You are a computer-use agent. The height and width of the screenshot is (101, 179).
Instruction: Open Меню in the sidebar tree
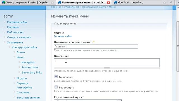pyautogui.click(x=20, y=57)
